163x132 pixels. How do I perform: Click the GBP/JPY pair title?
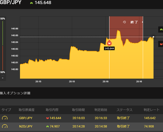pyautogui.click(x=11, y=2)
